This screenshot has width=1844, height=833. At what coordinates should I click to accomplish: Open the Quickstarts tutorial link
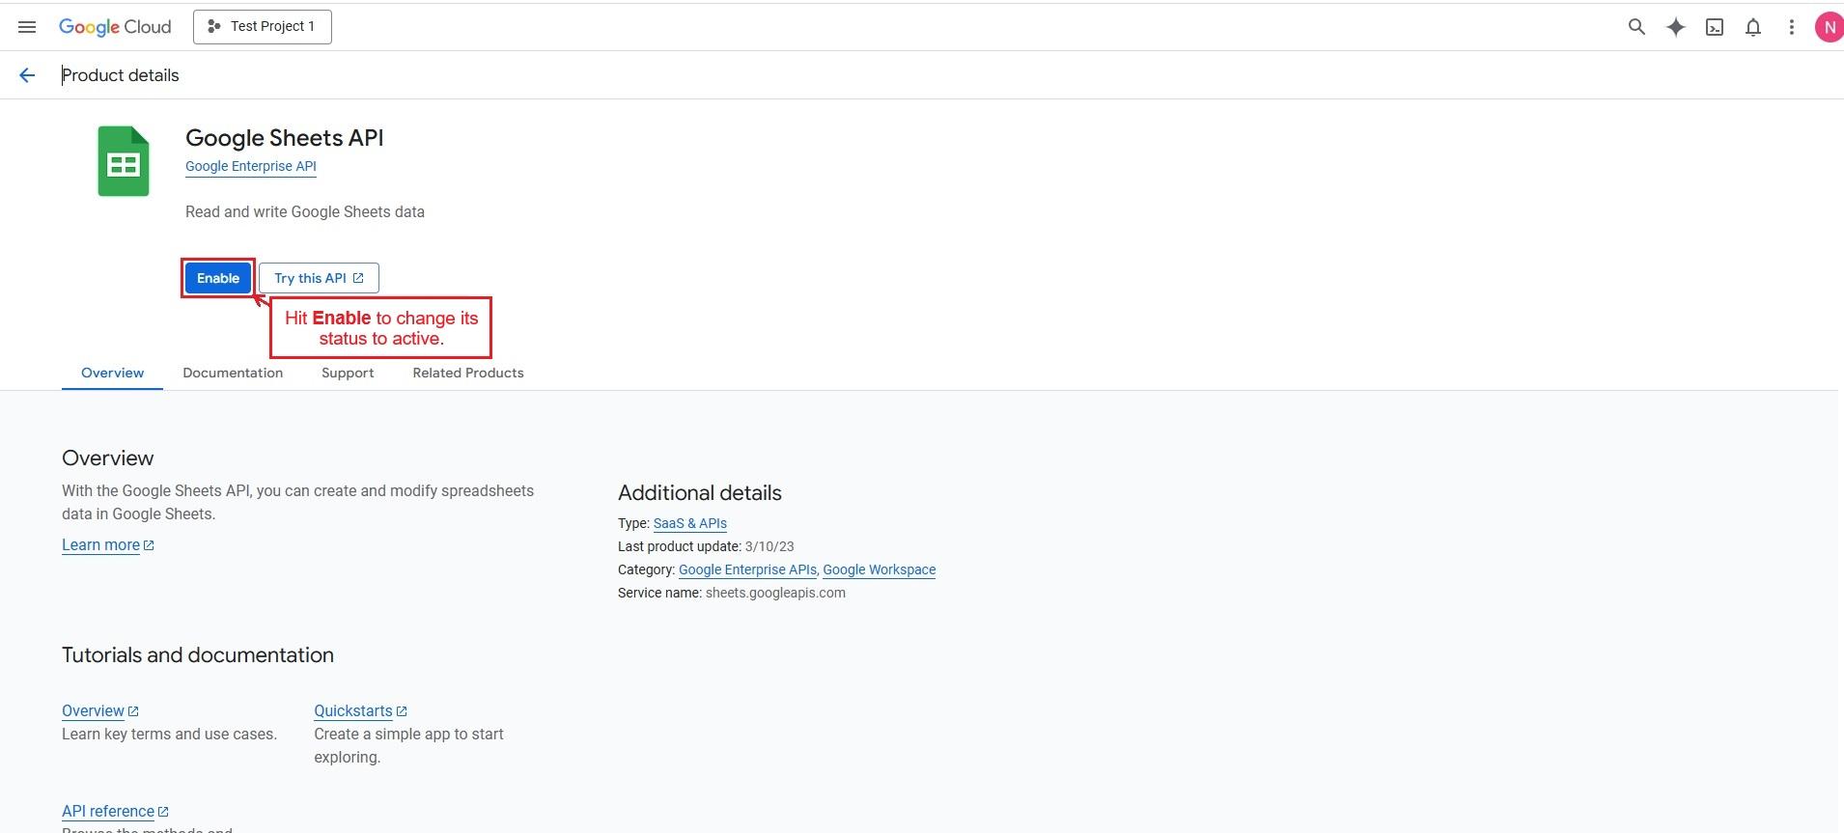pyautogui.click(x=353, y=710)
